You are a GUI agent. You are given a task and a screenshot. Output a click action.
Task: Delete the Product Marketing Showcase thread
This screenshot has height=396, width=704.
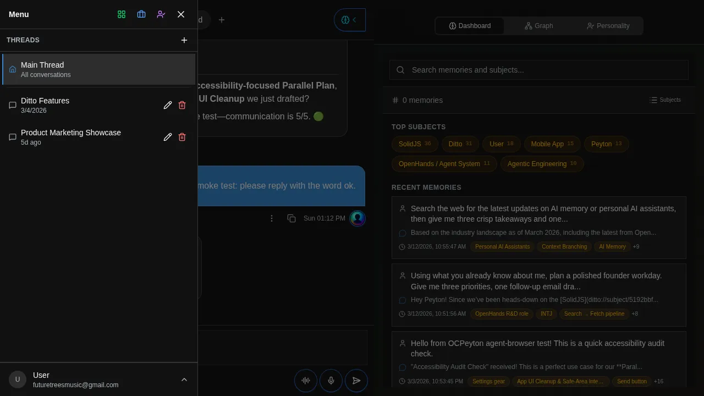click(182, 137)
